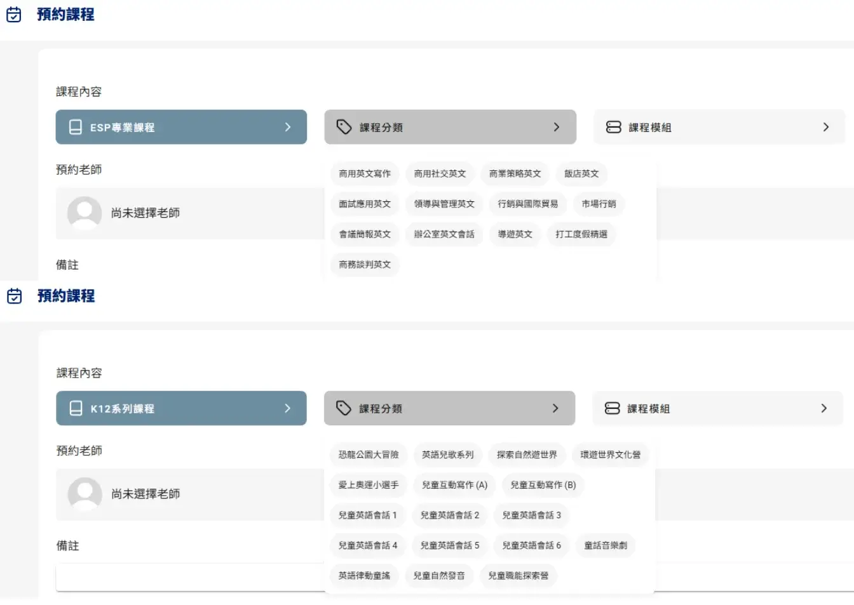
Task: Pick the 兒童英語會話 6 option
Action: [x=531, y=545]
